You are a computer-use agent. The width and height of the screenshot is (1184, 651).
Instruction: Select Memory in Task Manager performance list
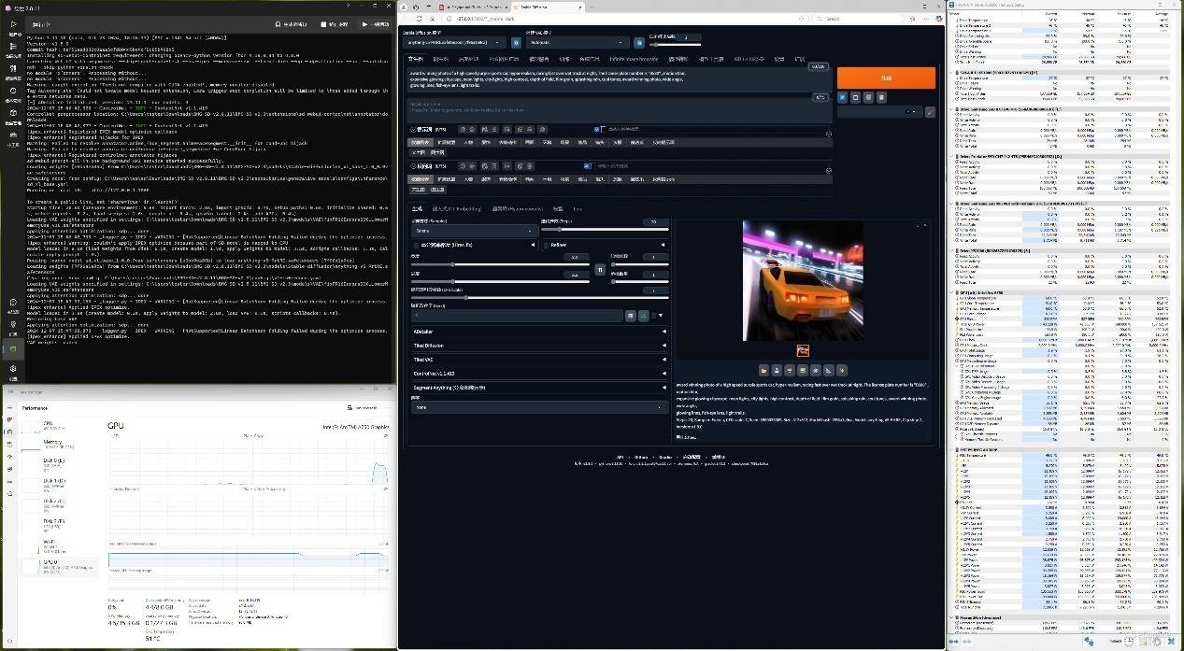point(53,442)
